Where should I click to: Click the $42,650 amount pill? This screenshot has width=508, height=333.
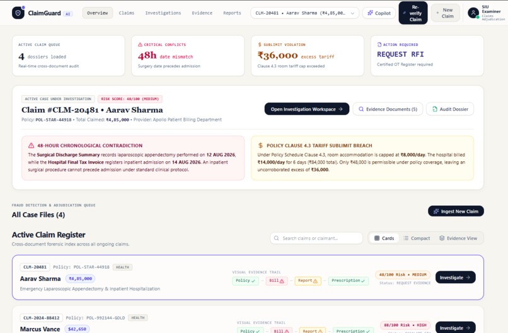coord(77,329)
